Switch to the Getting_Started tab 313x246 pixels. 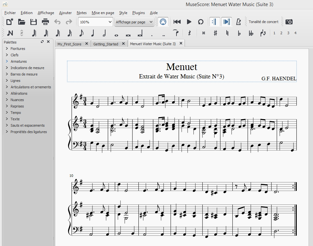106,43
